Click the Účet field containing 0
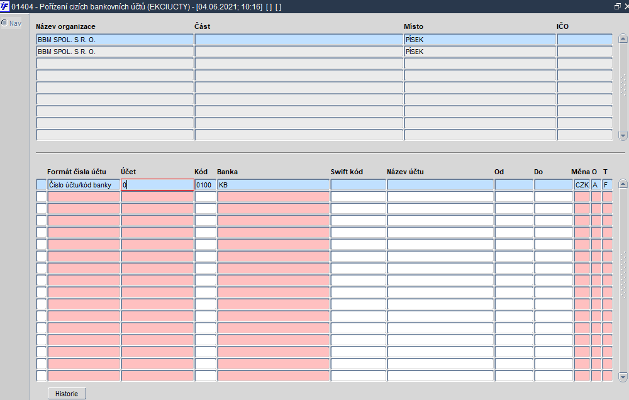The image size is (629, 400). 158,184
